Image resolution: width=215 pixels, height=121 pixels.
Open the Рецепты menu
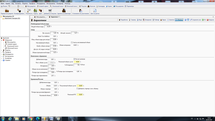(25, 4)
